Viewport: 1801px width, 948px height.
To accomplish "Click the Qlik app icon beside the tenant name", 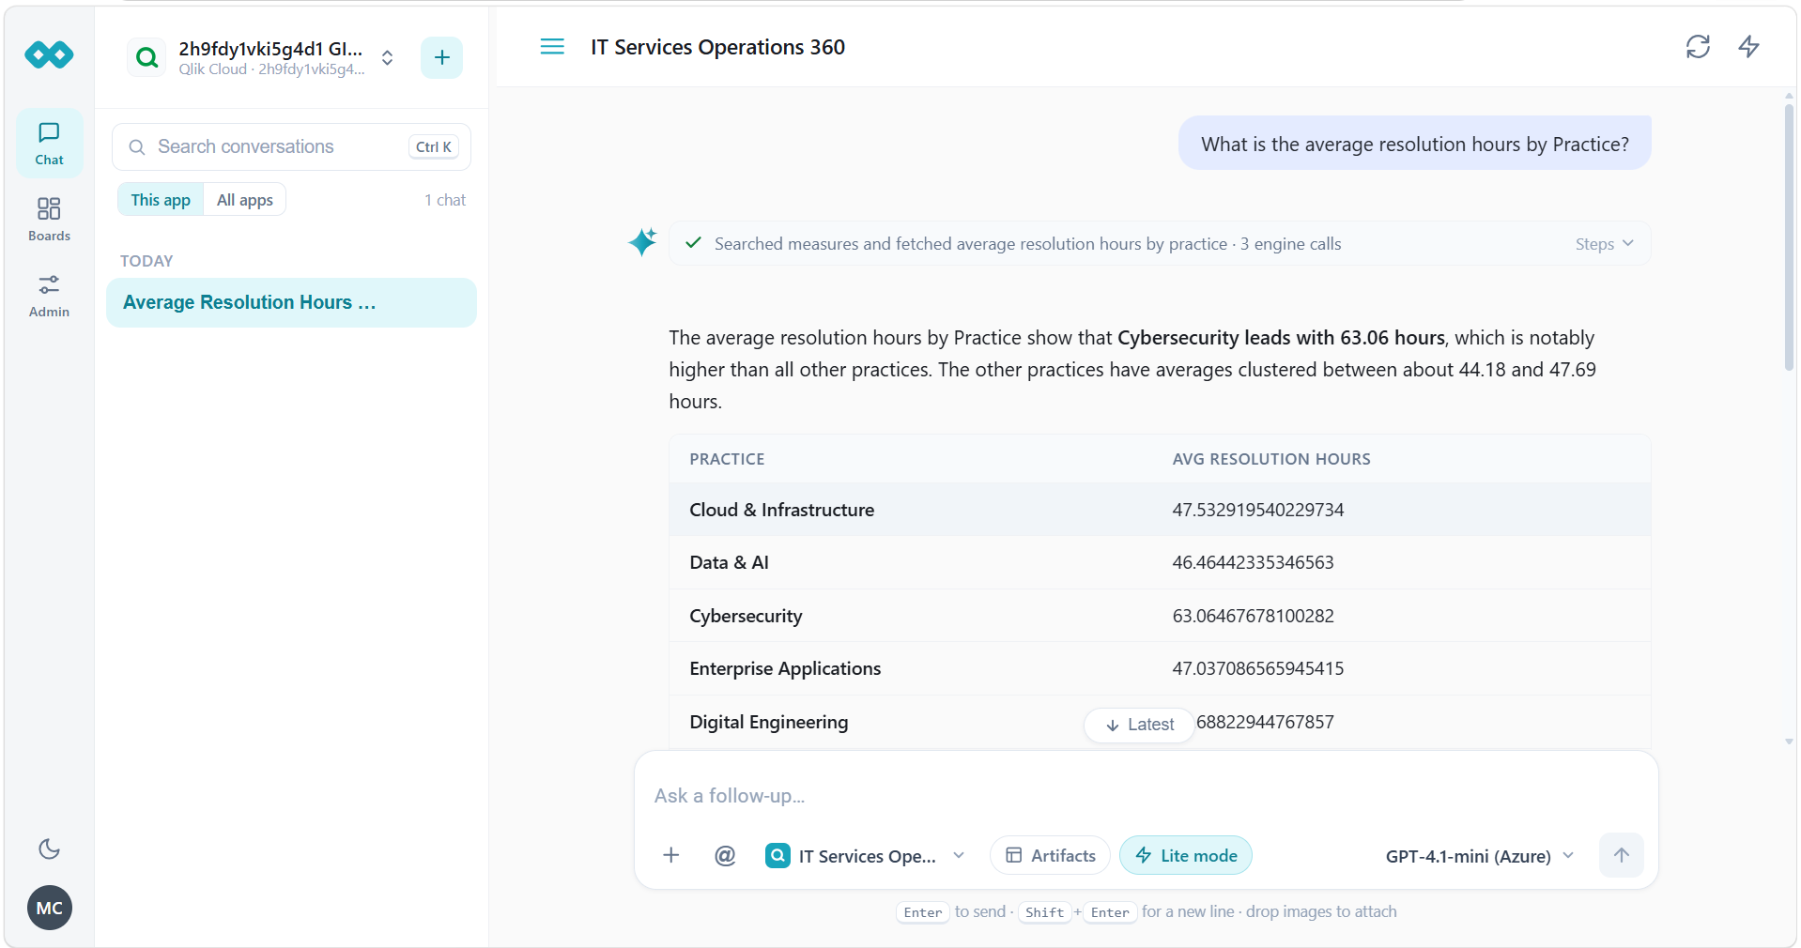I will click(146, 57).
